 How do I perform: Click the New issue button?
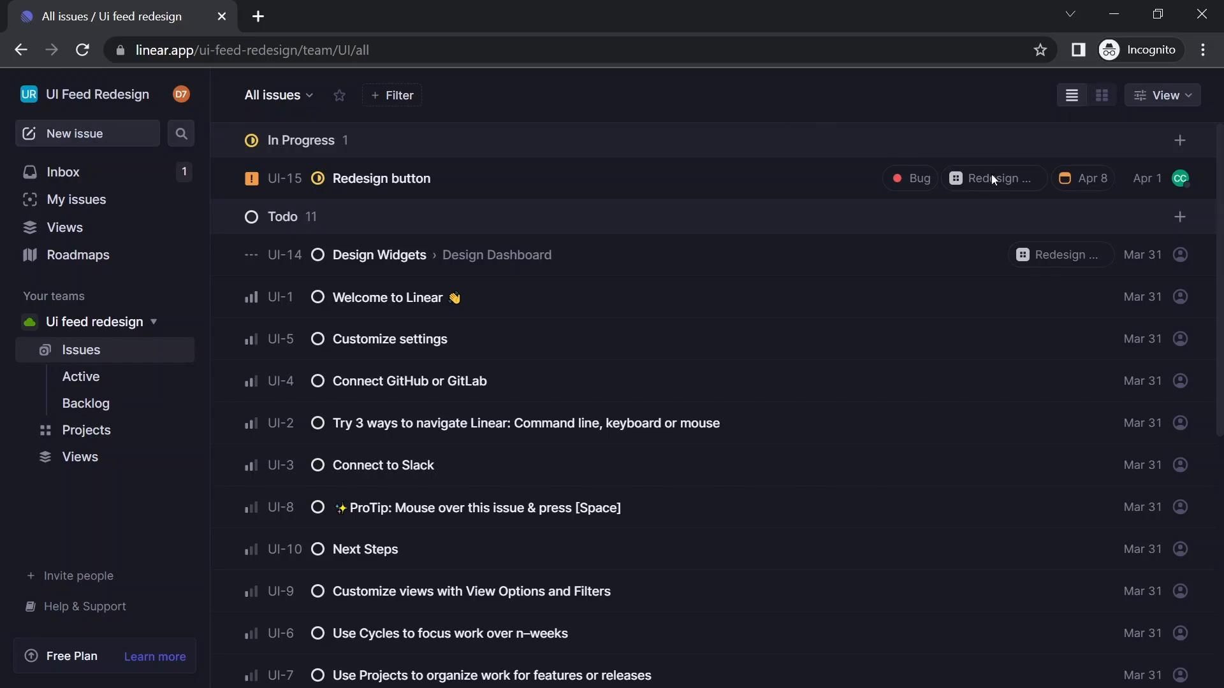pos(87,134)
